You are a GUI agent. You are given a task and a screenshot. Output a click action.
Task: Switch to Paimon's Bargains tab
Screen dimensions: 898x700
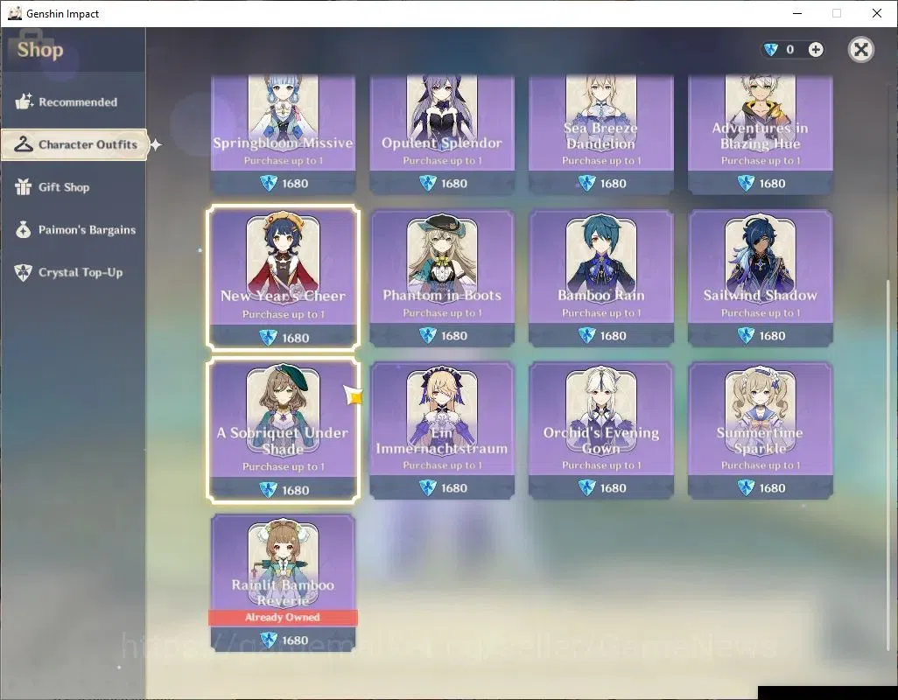point(74,230)
